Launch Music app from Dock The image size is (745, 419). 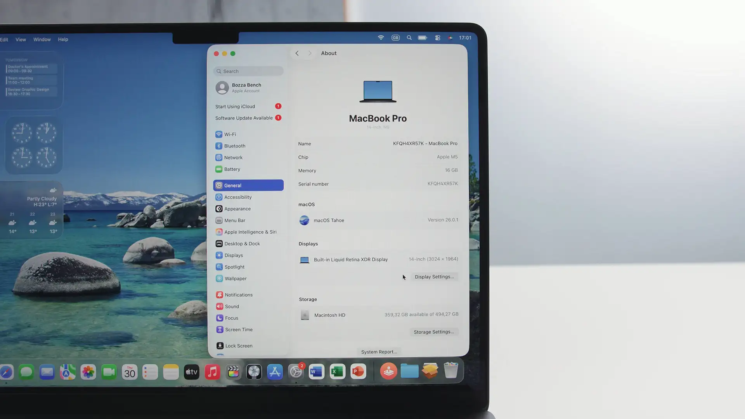pyautogui.click(x=212, y=372)
